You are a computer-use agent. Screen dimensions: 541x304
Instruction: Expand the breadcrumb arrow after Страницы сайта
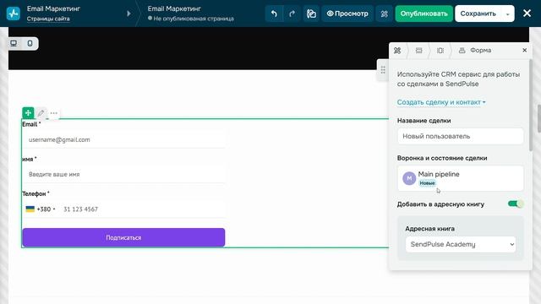tap(128, 14)
